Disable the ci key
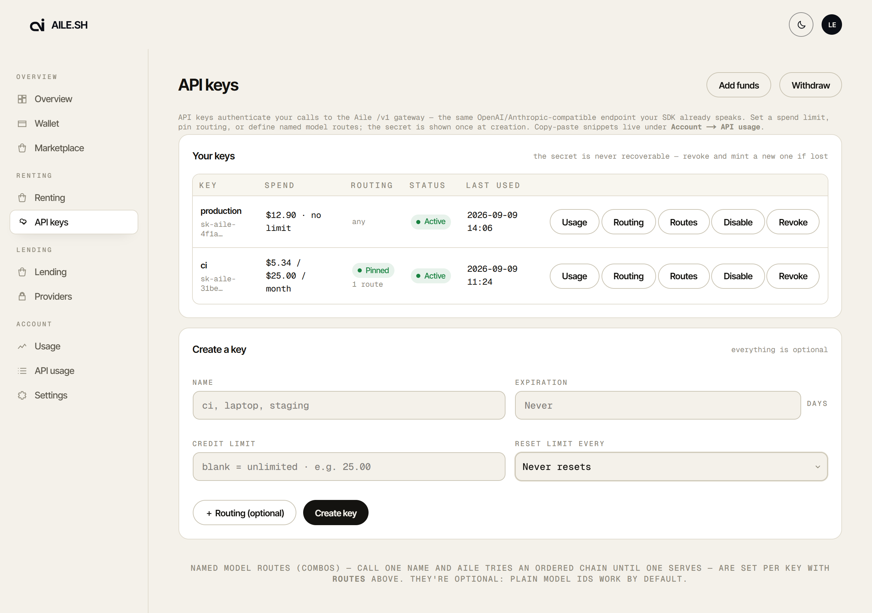The width and height of the screenshot is (872, 613). tap(737, 276)
